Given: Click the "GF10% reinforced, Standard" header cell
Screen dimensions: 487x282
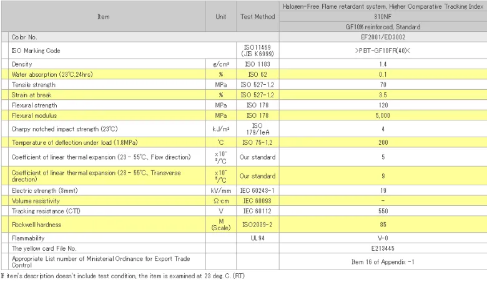Looking at the screenshot, I should (383, 27).
